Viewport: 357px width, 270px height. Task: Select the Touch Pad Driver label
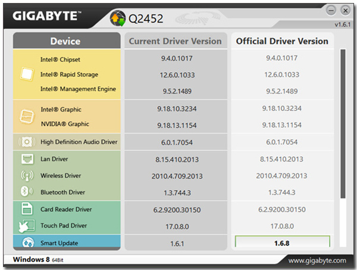(x=64, y=225)
